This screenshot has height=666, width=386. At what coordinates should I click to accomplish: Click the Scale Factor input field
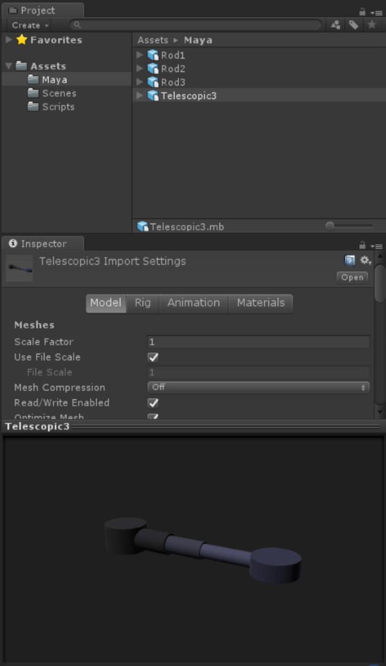pos(259,342)
